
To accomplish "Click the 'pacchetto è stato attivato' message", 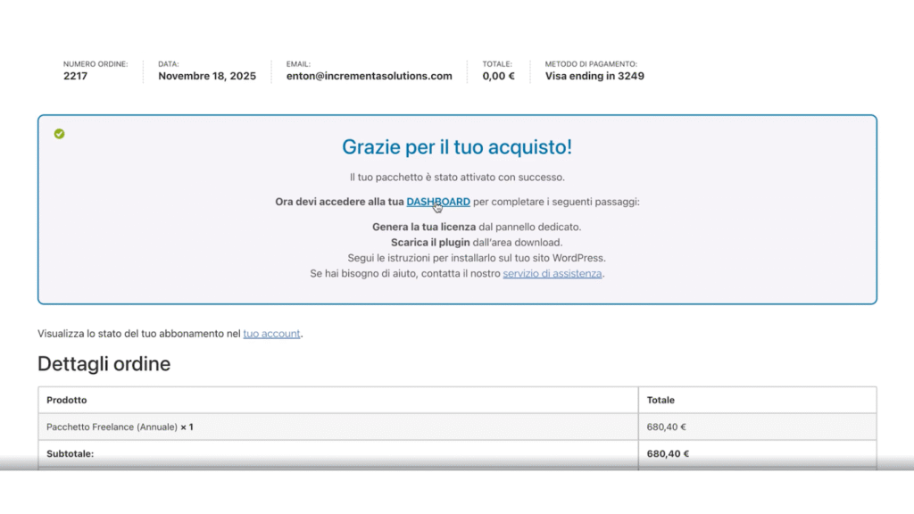I will [x=457, y=178].
